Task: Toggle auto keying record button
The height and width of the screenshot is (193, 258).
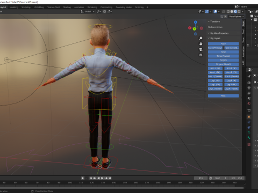Action: coord(83,178)
